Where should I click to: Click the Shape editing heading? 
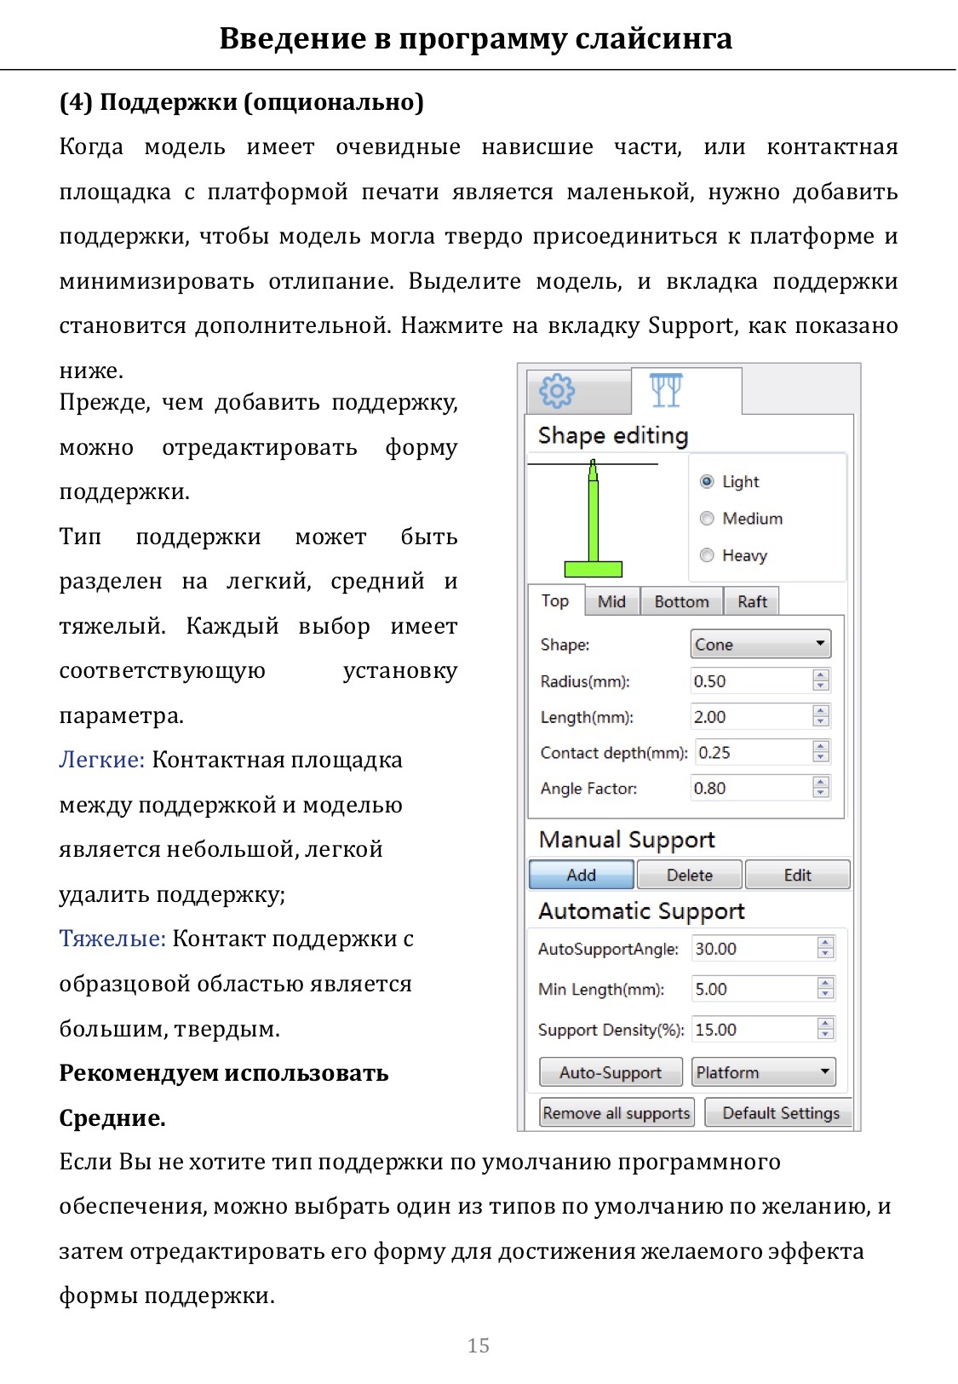613,435
